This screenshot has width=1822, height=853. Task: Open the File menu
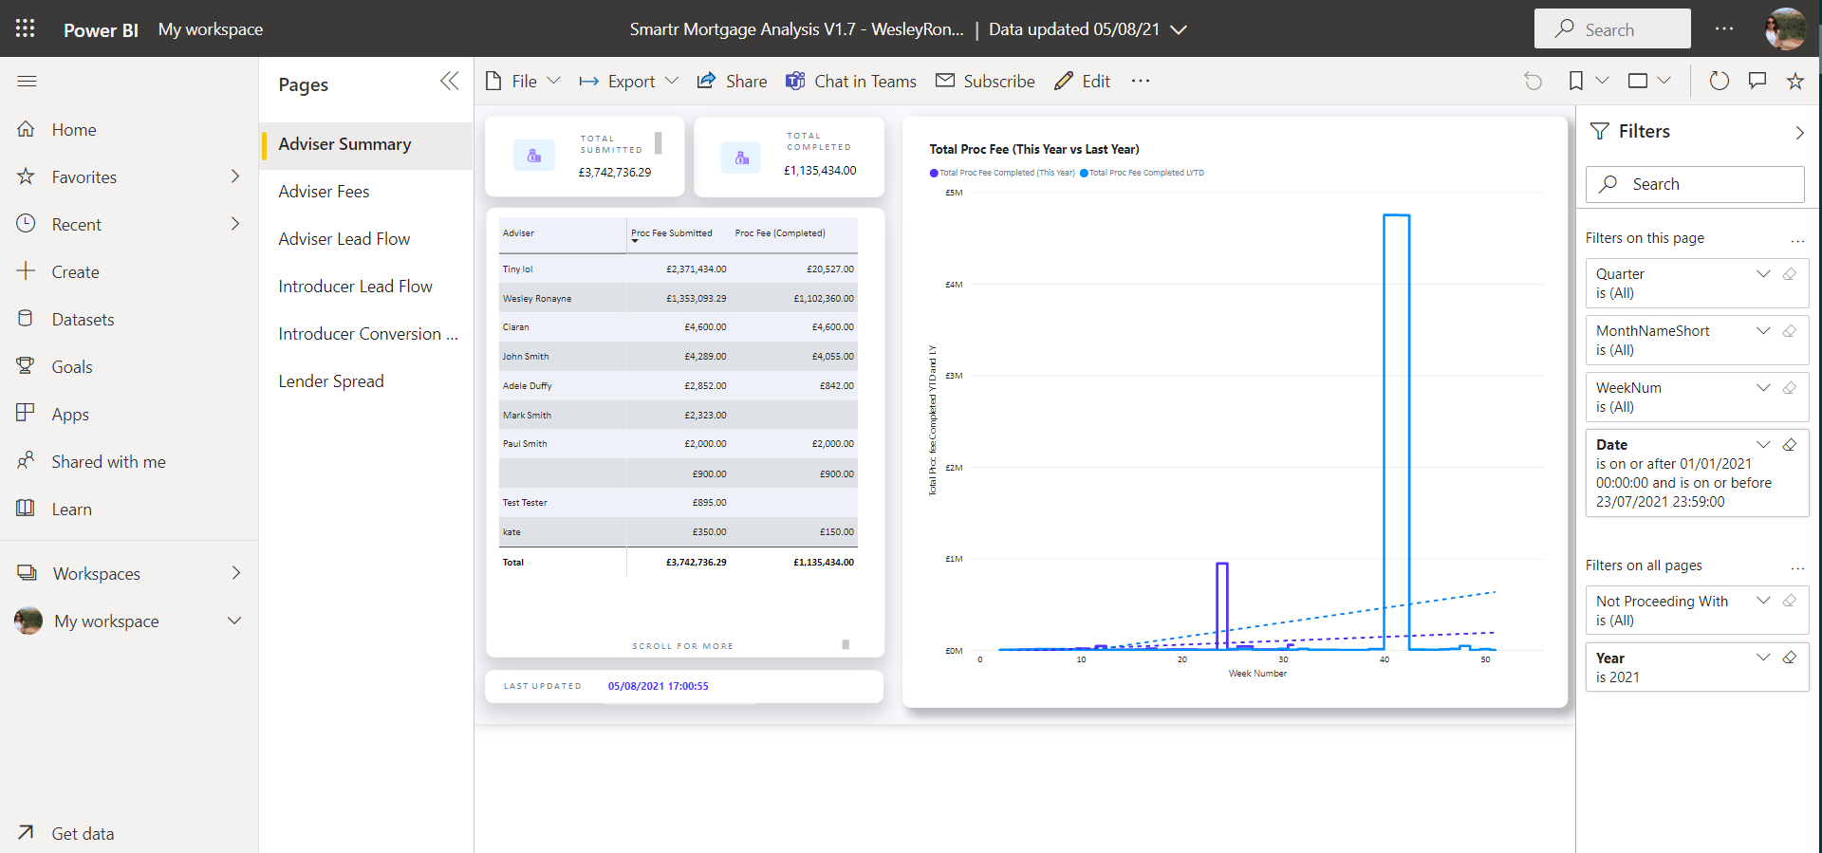point(523,82)
